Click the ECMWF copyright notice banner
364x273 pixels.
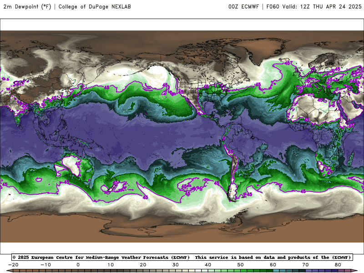coord(182,257)
